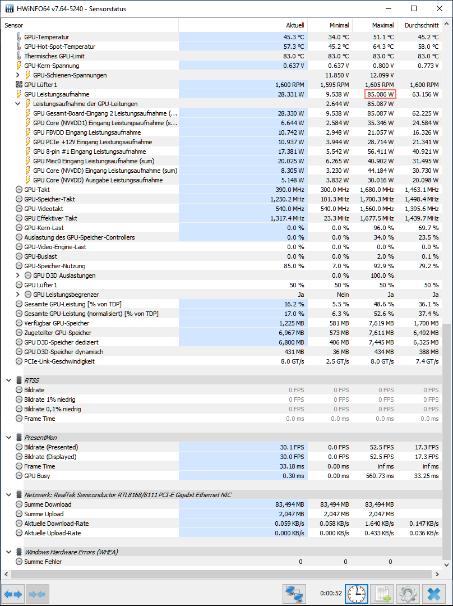This screenshot has height=606, width=453.
Task: Expand the GPU-Schienen-Spannungen group
Action: pyautogui.click(x=18, y=75)
